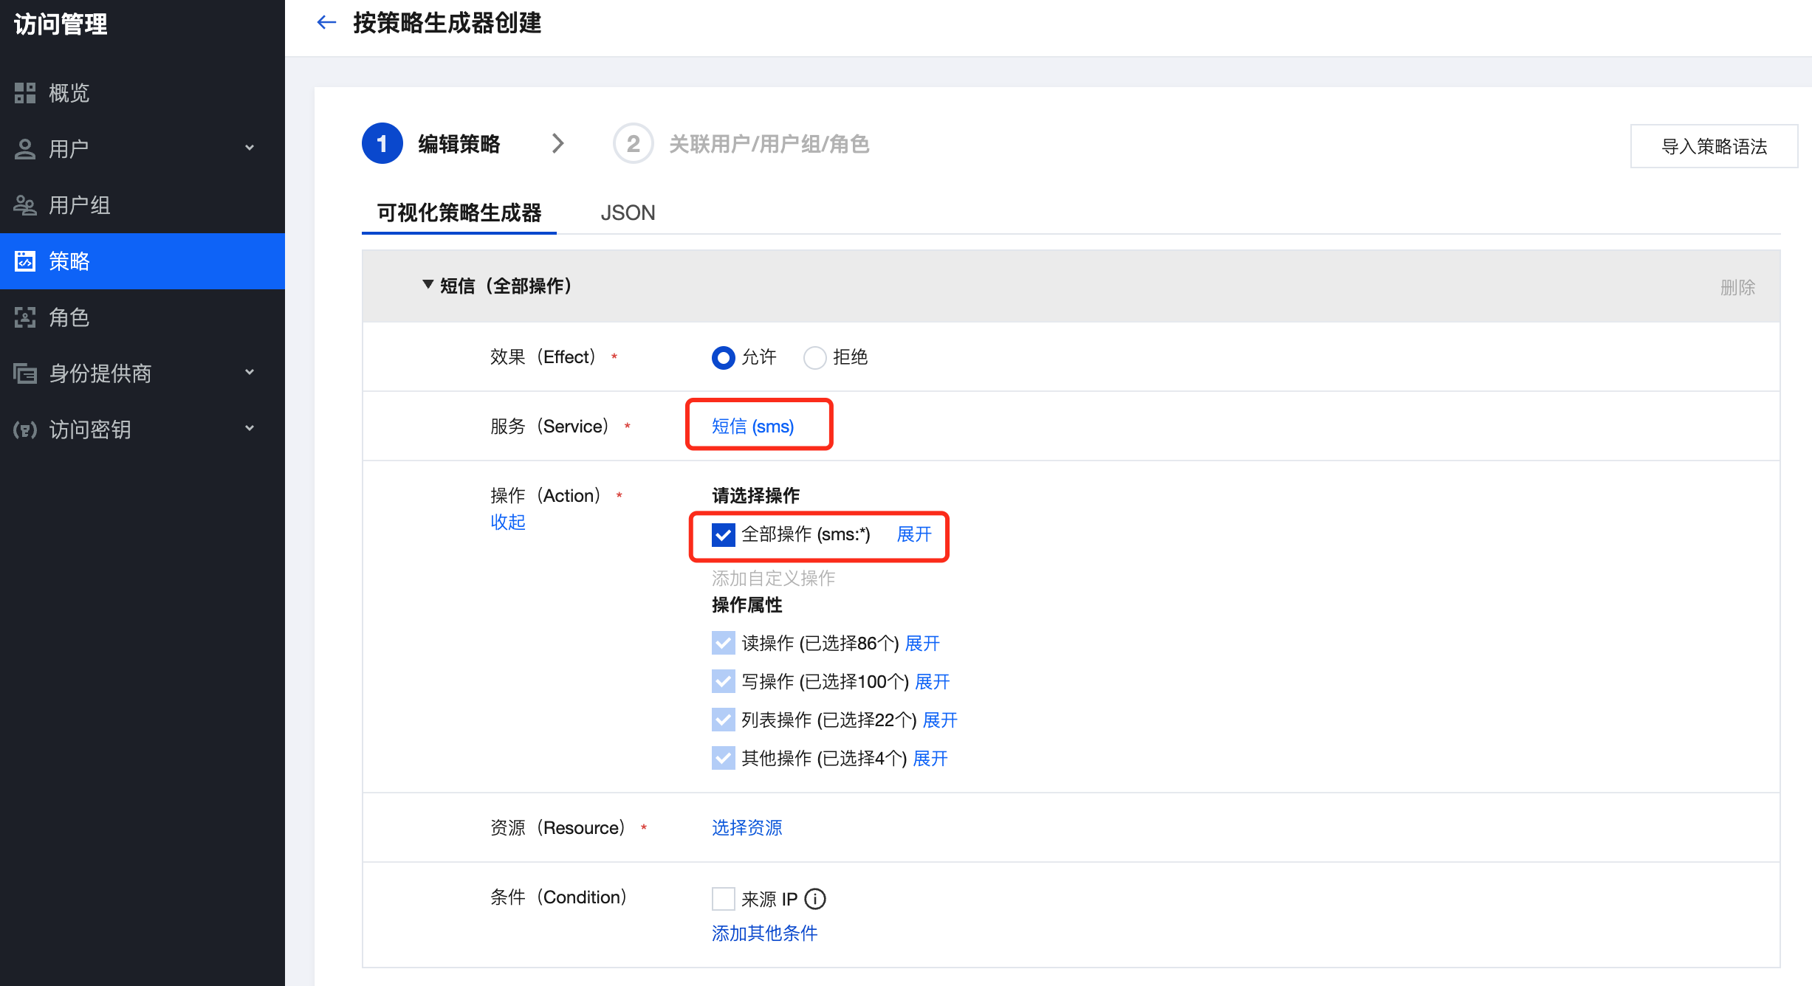Enable the 来源 IP condition checkbox

click(723, 899)
